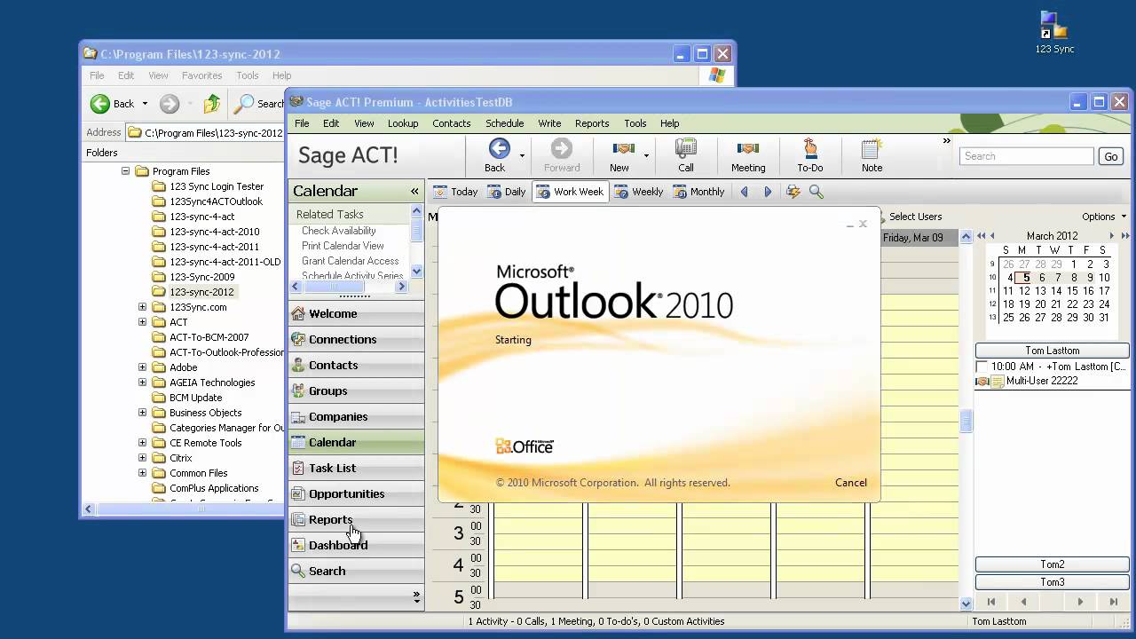Go to next month in mini calendar

(x=1111, y=236)
